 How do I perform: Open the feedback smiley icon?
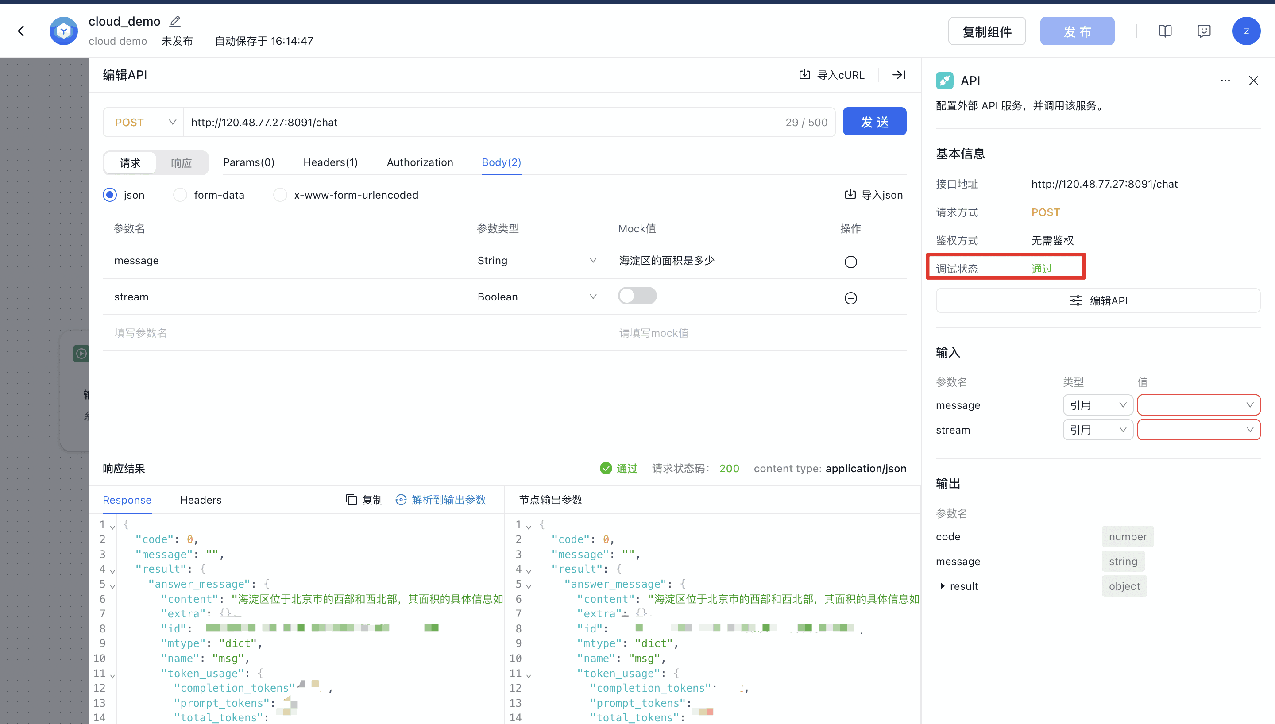coord(1204,31)
